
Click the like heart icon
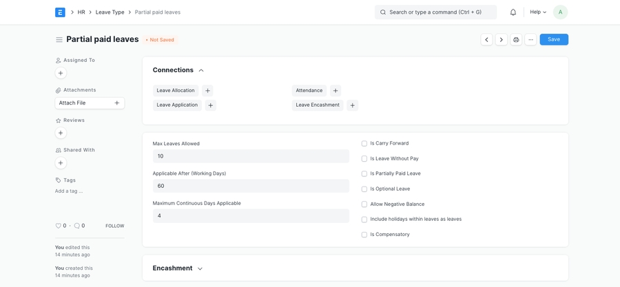[59, 226]
